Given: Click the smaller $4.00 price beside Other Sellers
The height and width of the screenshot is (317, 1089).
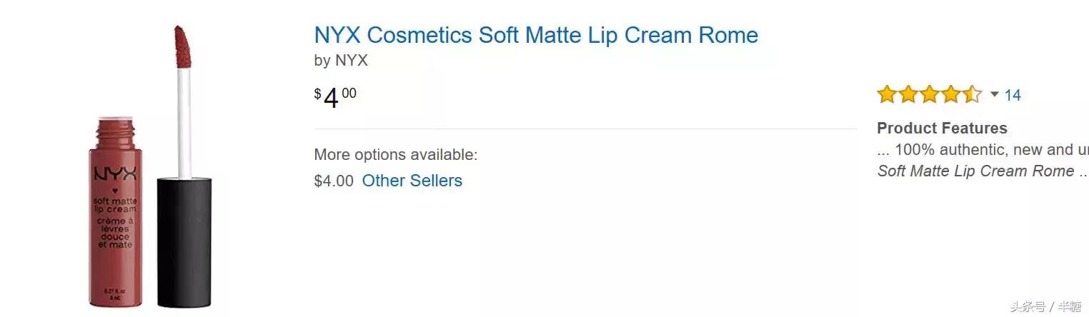Looking at the screenshot, I should point(334,181).
